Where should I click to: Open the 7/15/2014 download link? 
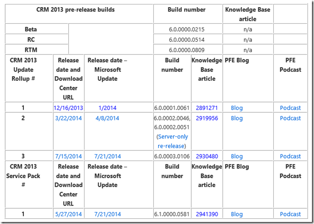[69, 156]
